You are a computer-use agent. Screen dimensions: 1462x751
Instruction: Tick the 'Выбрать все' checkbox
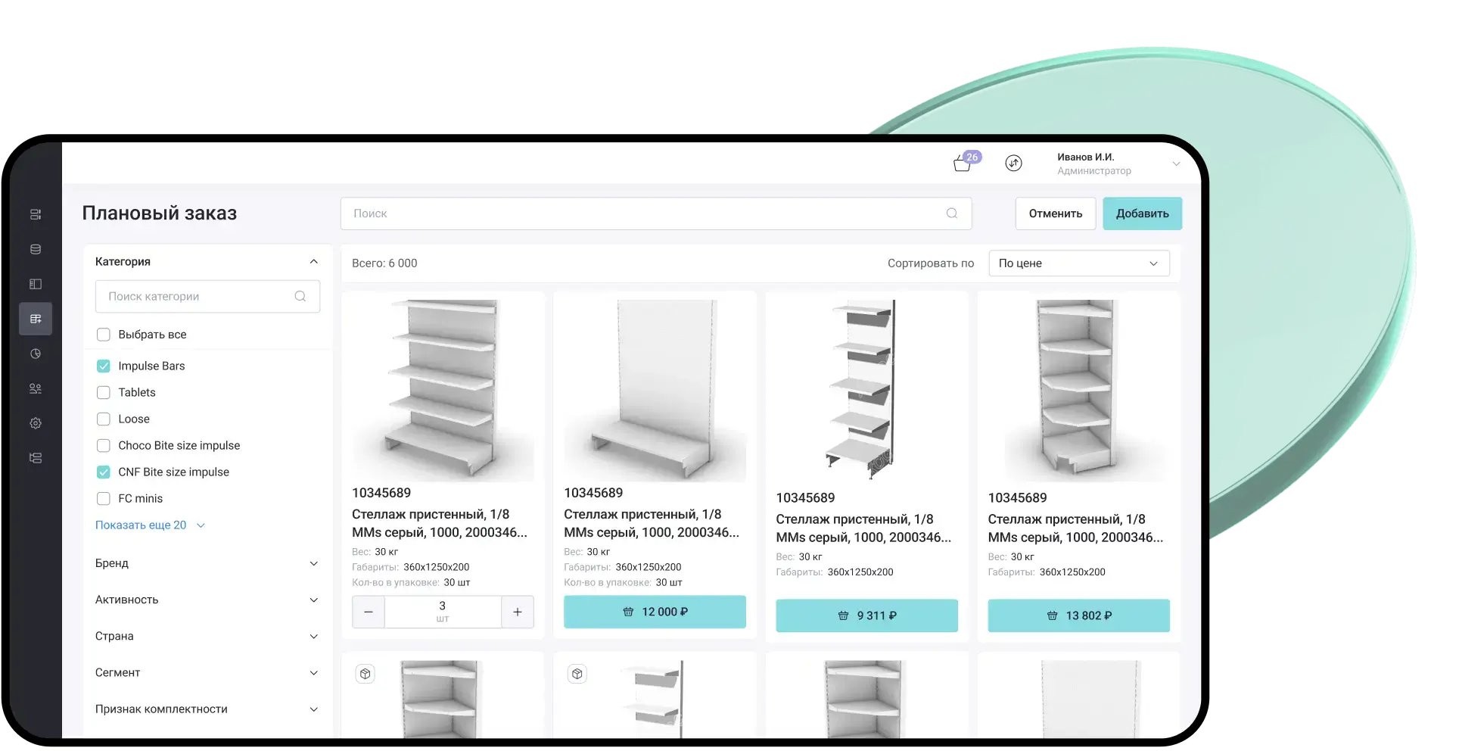[104, 335]
